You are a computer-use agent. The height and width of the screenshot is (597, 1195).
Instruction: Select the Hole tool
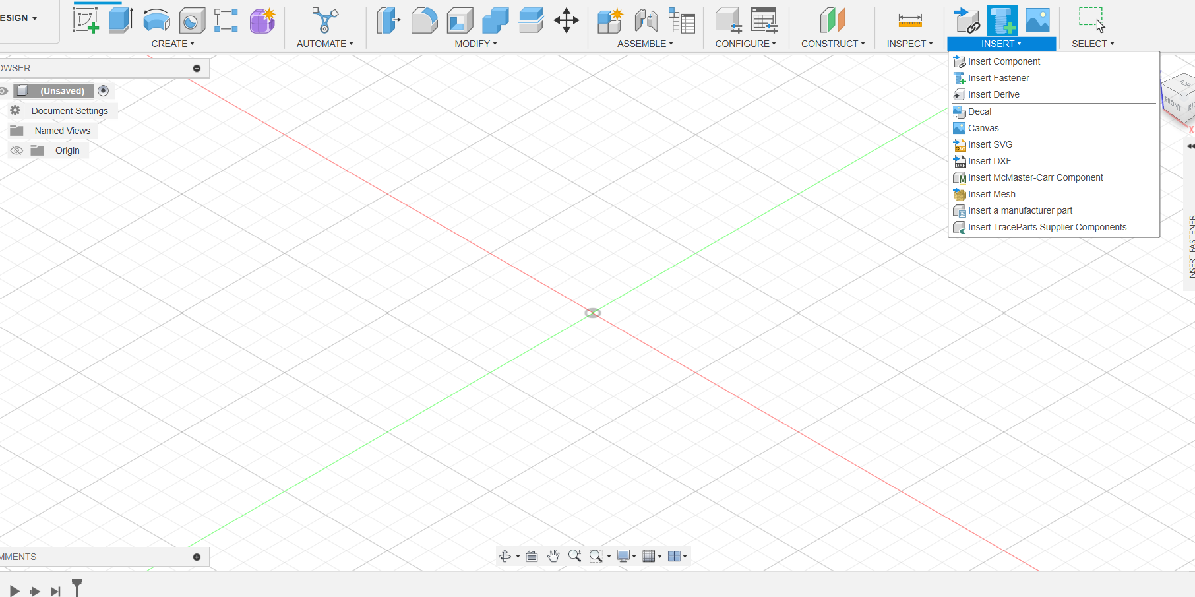192,20
